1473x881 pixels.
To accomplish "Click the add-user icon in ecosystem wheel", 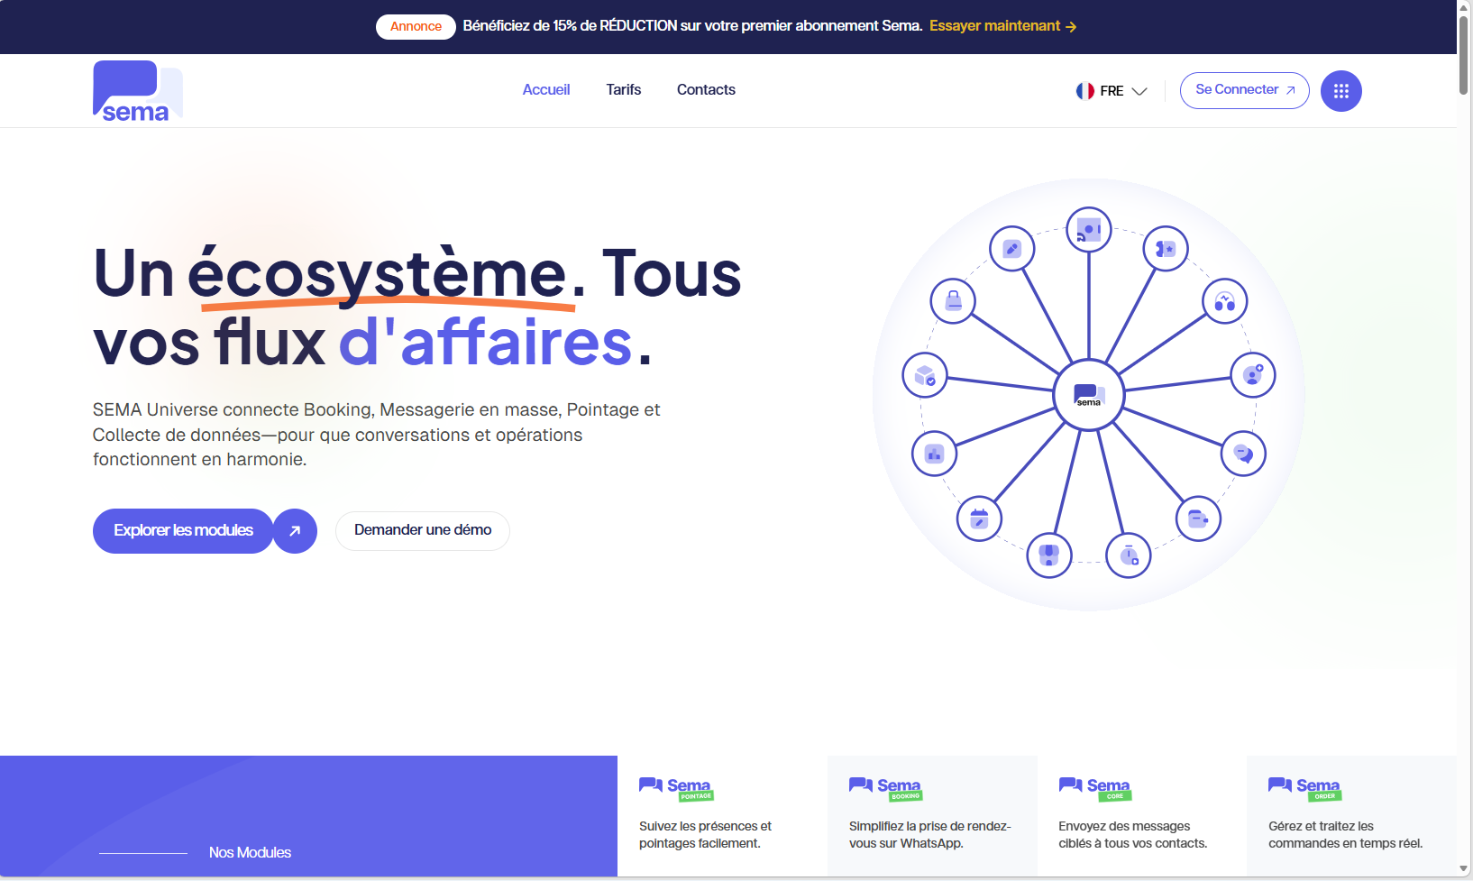I will coord(1252,375).
